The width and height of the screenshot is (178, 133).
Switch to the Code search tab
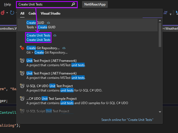[x=32, y=13]
